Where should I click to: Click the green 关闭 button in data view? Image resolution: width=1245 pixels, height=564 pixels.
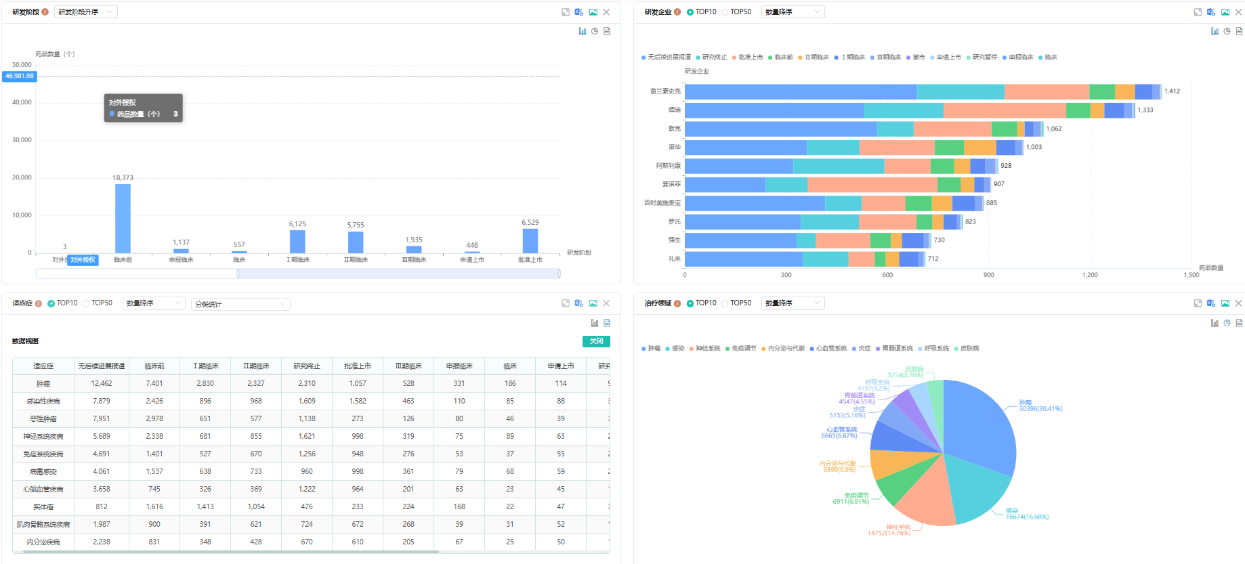coord(596,341)
